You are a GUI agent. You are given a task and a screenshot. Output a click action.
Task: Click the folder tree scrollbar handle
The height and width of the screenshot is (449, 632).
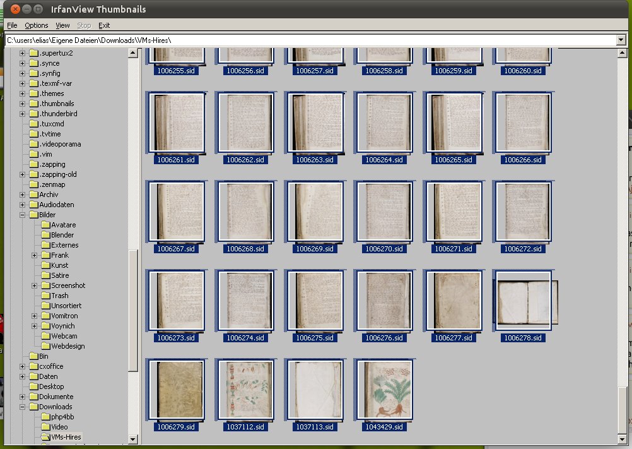pos(133,310)
